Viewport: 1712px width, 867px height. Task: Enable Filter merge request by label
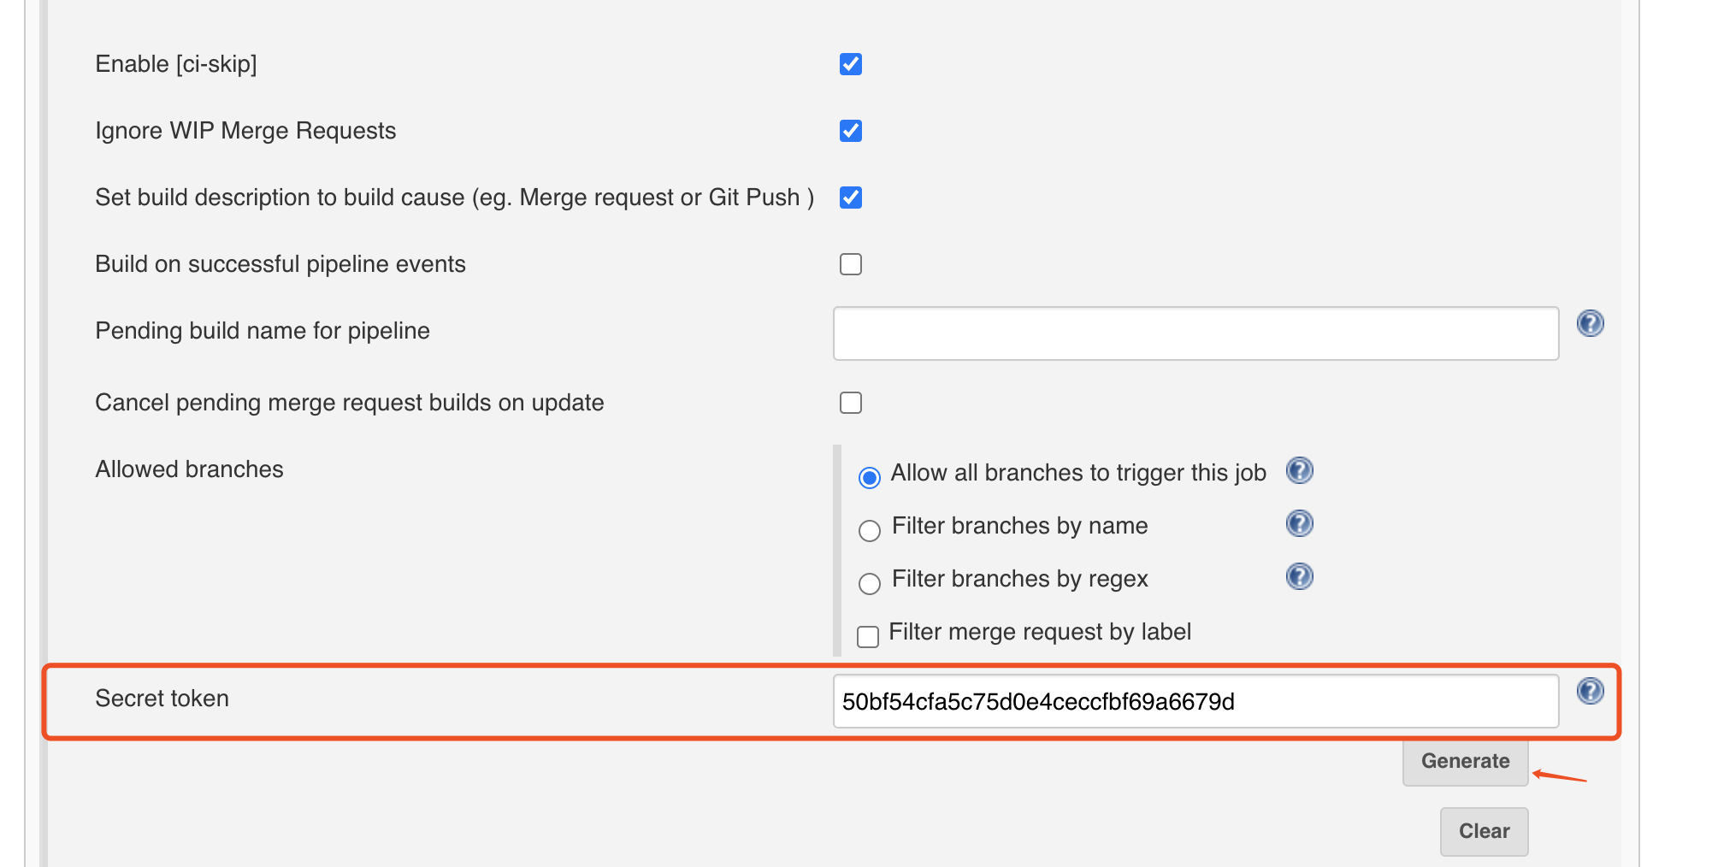pyautogui.click(x=868, y=636)
